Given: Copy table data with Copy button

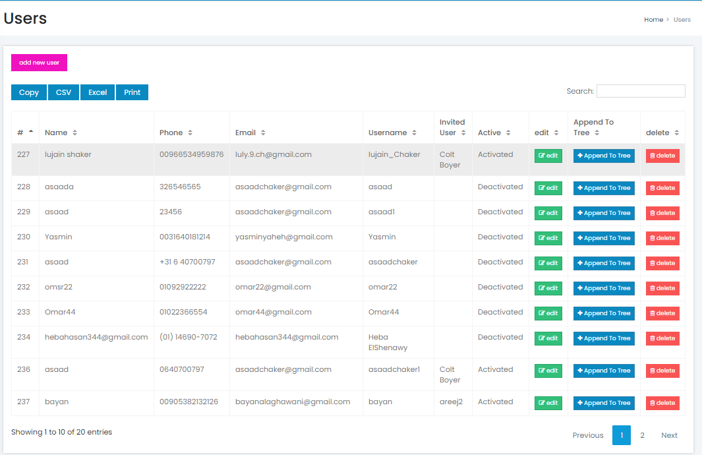Looking at the screenshot, I should [x=29, y=92].
